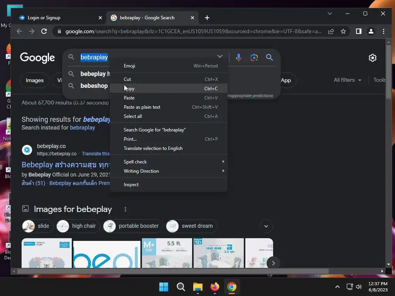
Task: Click the share page icon in address bar
Action: 331,31
